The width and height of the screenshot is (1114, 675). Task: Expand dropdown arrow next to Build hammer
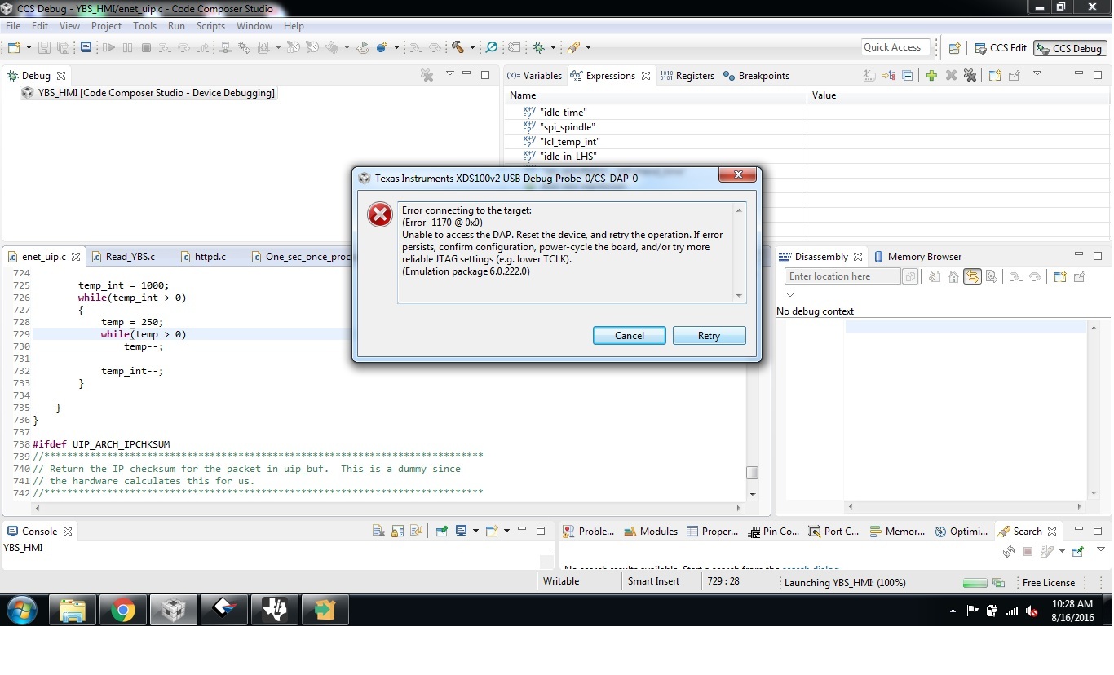click(x=472, y=47)
